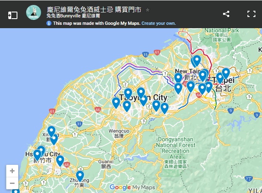Click the blue info icon

(49, 23)
